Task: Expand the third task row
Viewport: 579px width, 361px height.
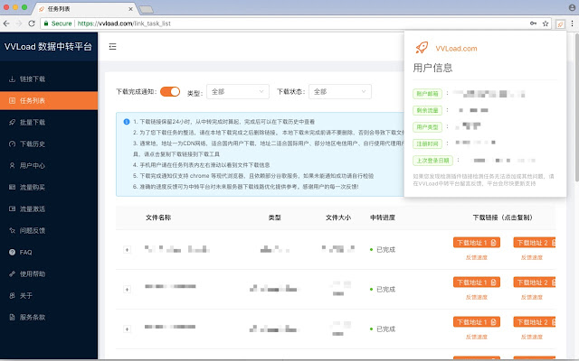Action: (x=127, y=329)
